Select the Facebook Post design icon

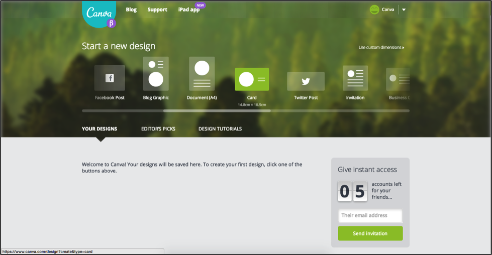click(110, 78)
